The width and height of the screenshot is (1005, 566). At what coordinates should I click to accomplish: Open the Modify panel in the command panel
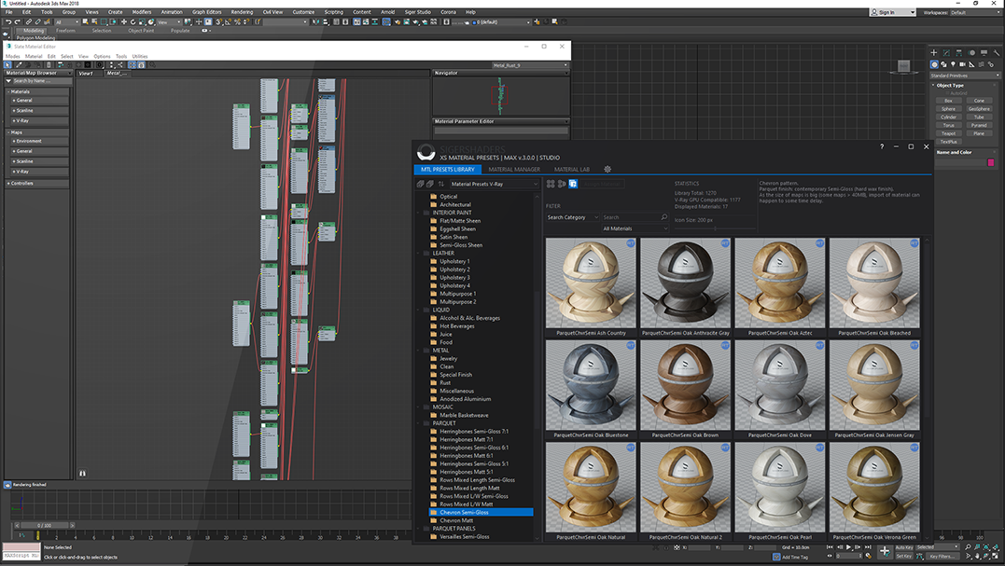click(x=947, y=52)
